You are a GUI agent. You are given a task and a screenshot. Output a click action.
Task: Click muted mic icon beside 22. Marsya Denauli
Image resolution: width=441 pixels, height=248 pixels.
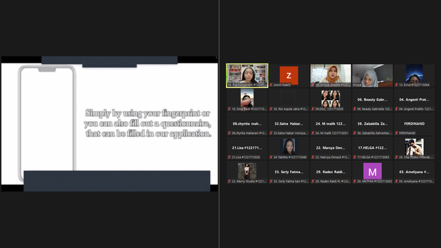tap(313, 157)
